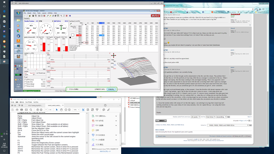This screenshot has height=154, width=274.
Task: Close the M400_M600_M800 PDF tab
Action: [63, 105]
